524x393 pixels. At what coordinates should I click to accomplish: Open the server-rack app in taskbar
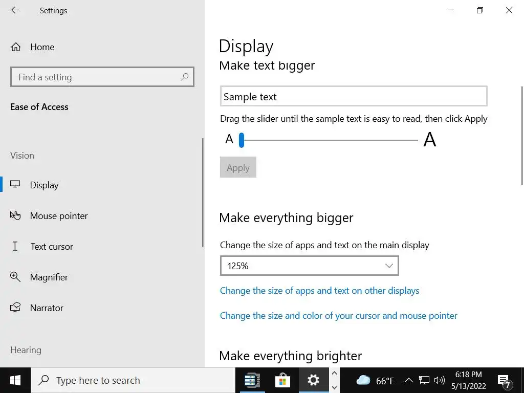tap(252, 380)
